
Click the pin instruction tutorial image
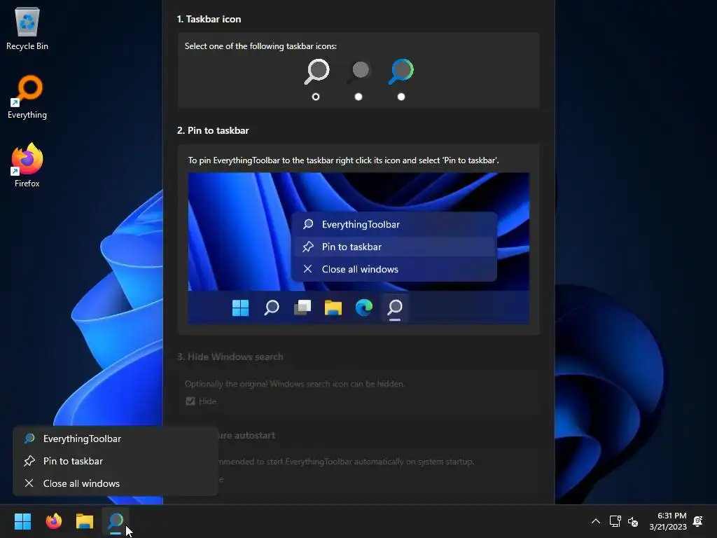358,249
